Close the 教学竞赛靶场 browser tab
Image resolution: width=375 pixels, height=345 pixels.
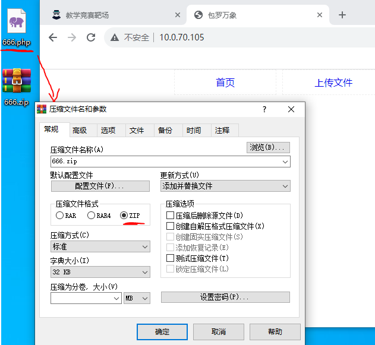[178, 15]
